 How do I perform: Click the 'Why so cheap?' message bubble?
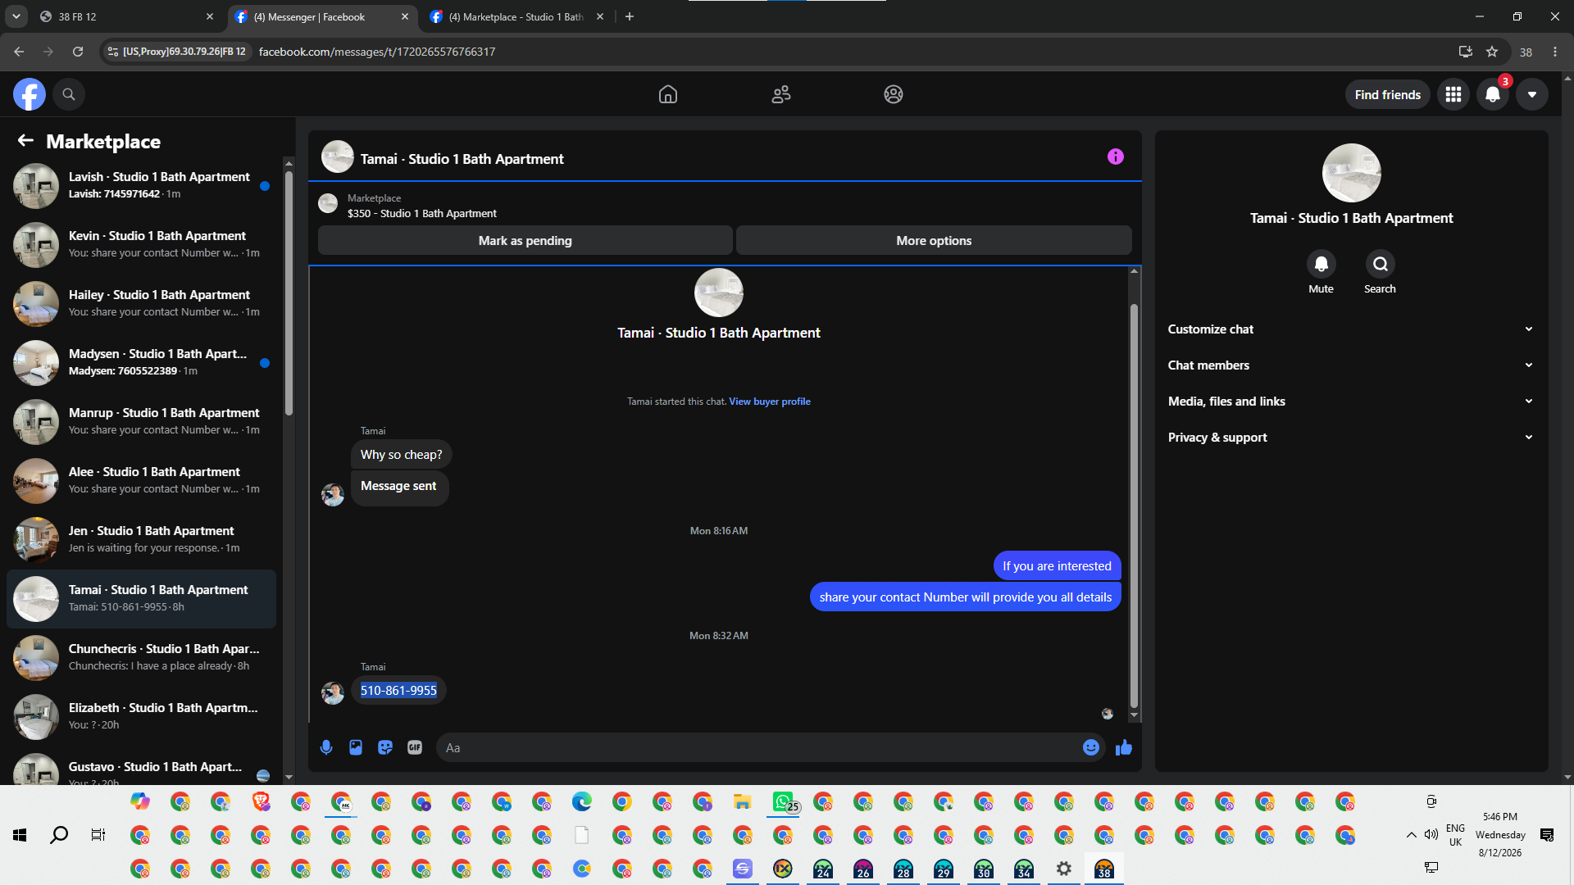tap(402, 455)
